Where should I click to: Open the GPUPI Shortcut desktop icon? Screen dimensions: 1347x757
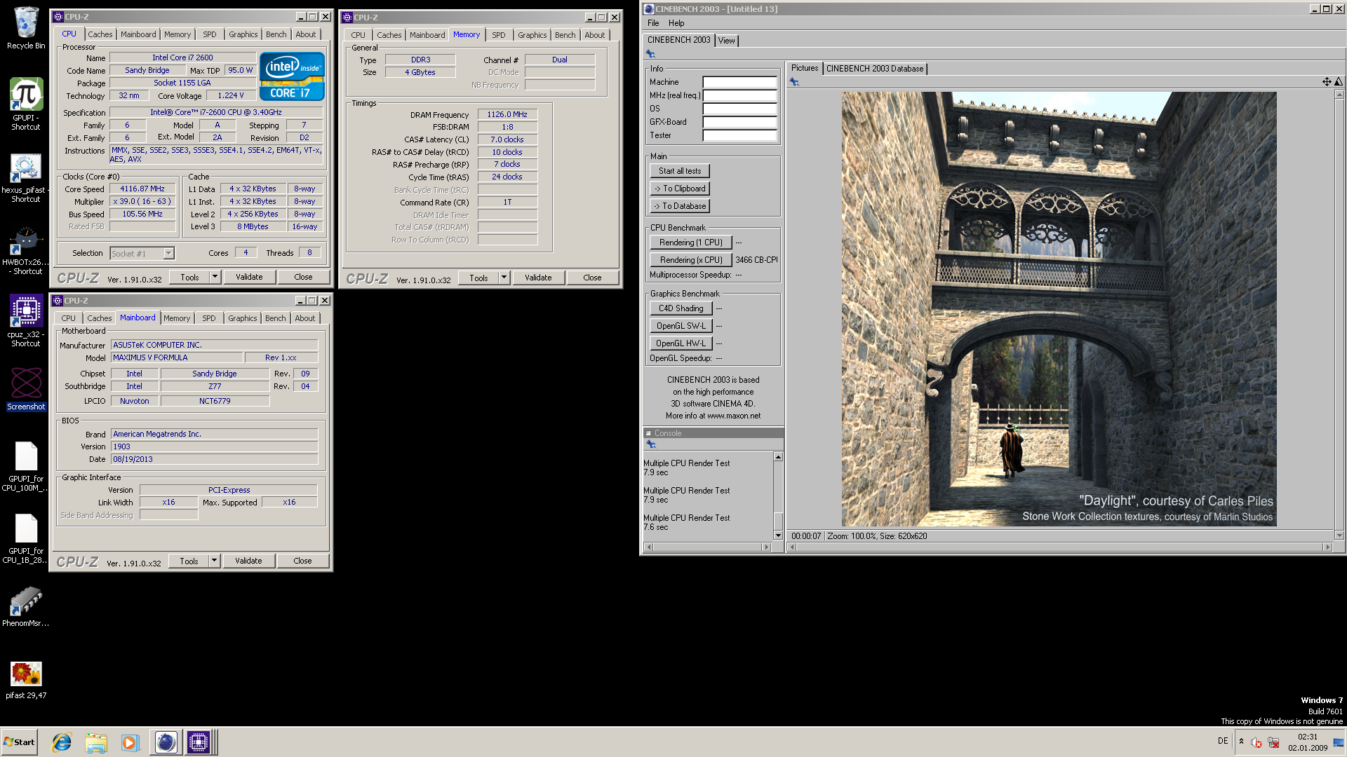coord(26,104)
